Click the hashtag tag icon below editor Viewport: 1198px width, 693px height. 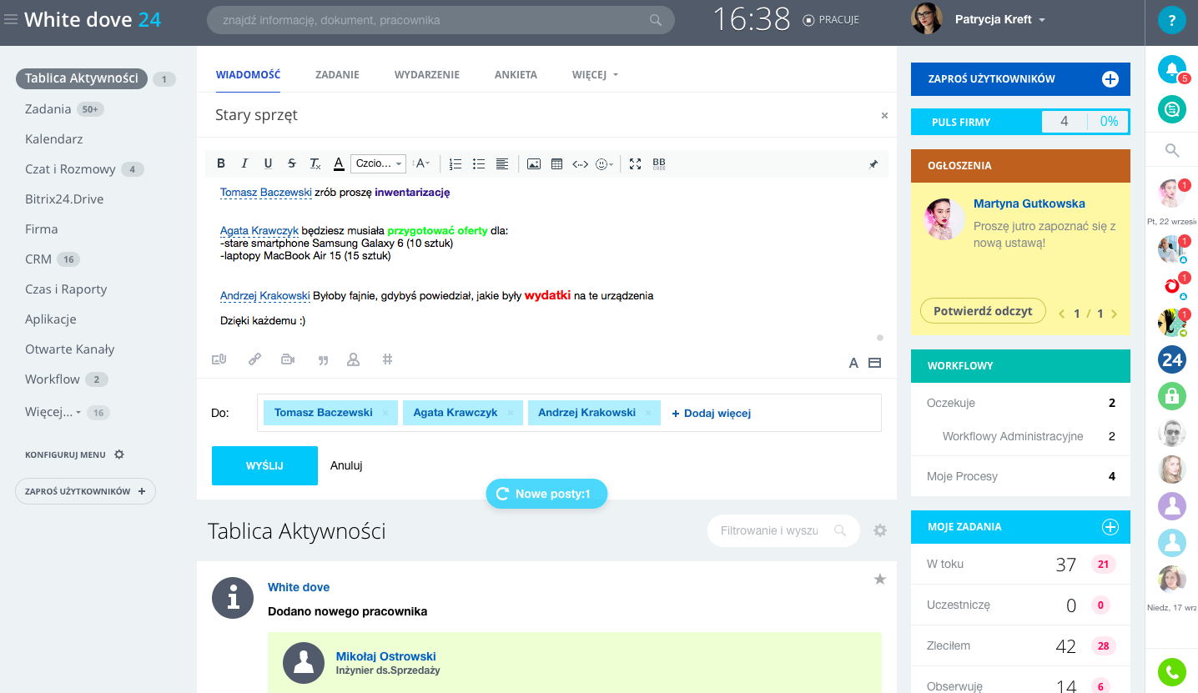pos(387,359)
